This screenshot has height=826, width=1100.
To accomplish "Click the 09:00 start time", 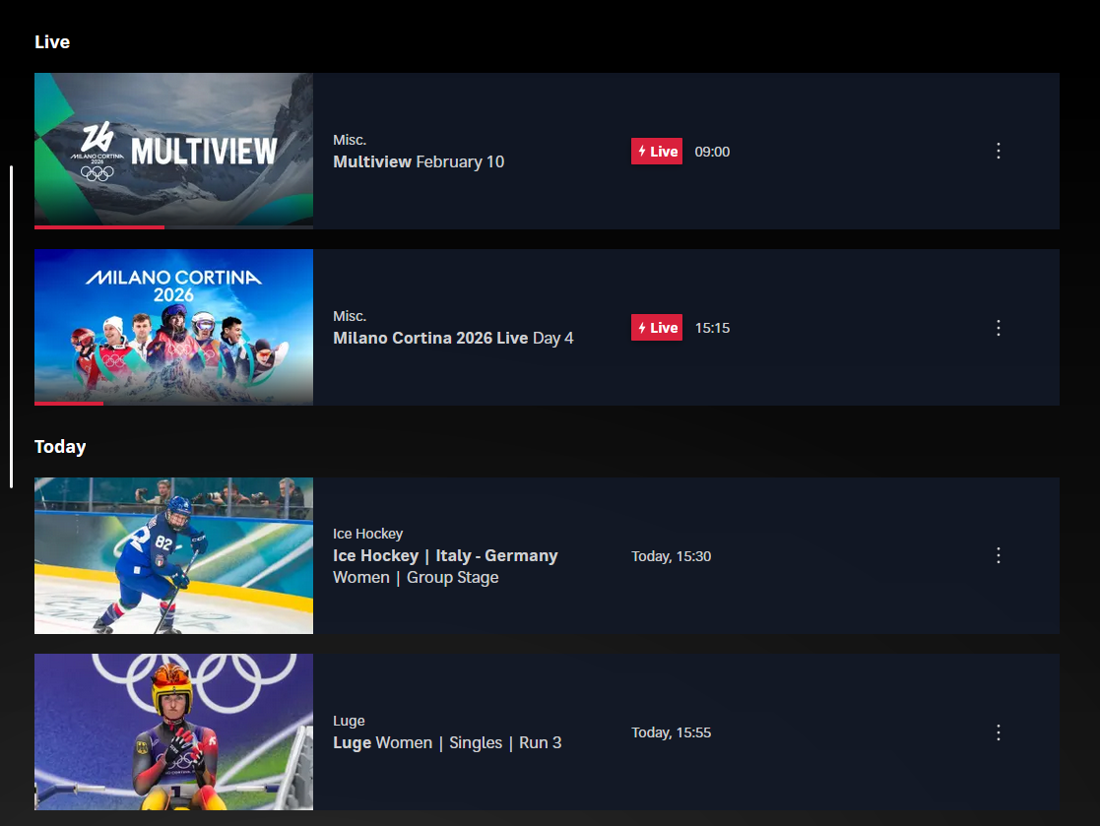I will point(712,152).
